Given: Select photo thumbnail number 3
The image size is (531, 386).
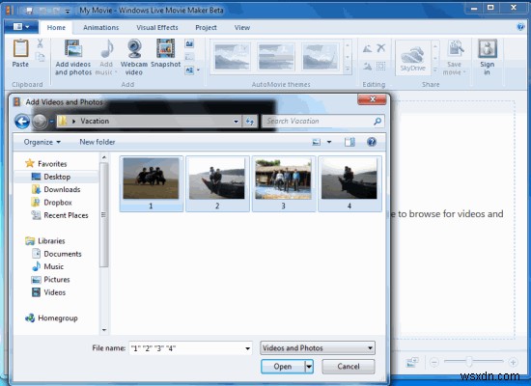Looking at the screenshot, I should tap(284, 183).
